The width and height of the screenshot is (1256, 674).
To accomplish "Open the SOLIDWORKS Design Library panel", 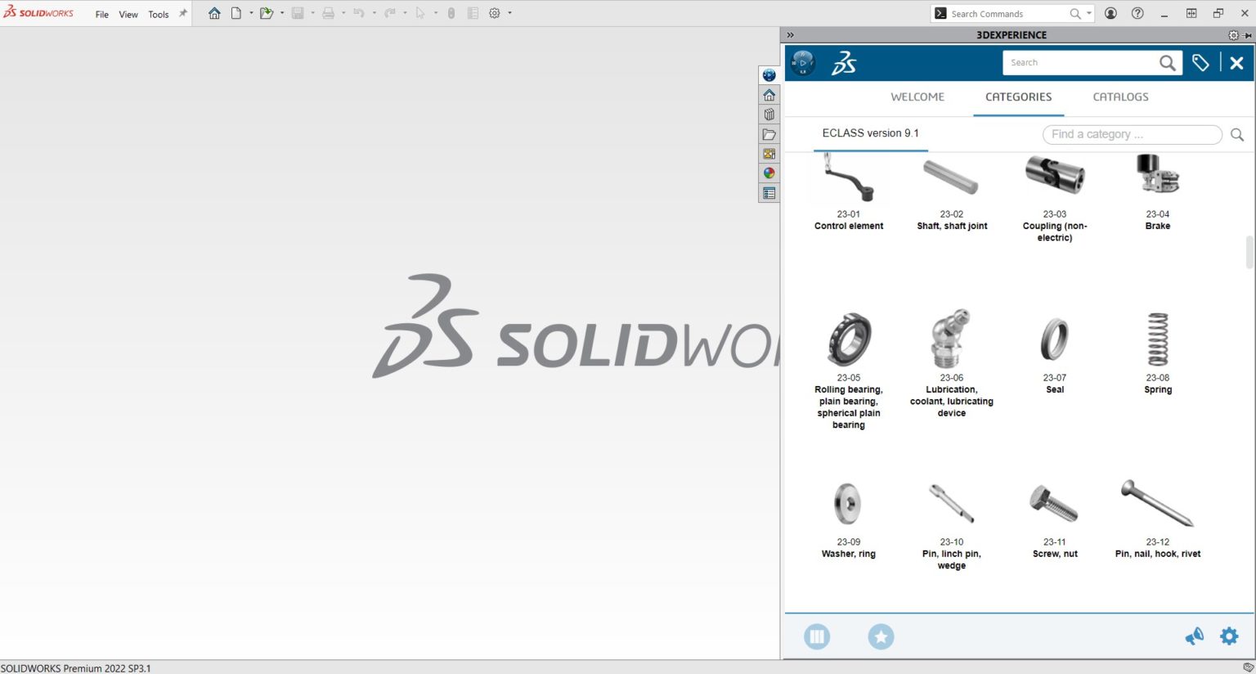I will [x=769, y=114].
